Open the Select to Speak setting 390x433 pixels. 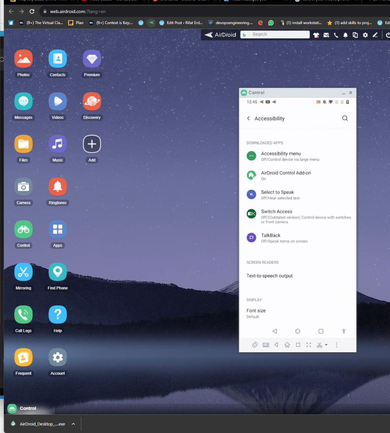(298, 195)
